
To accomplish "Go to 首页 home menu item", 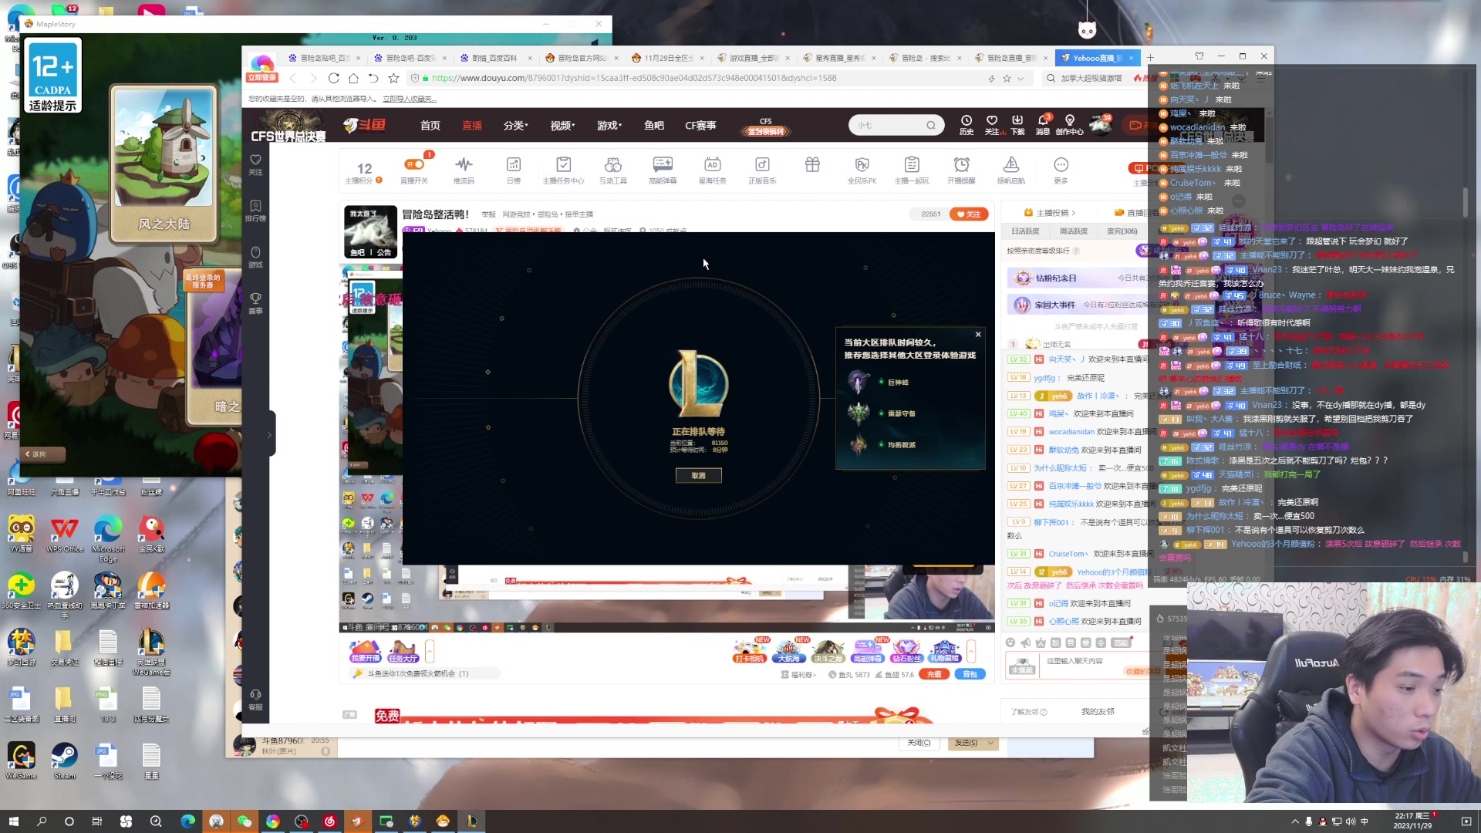I will pos(430,125).
